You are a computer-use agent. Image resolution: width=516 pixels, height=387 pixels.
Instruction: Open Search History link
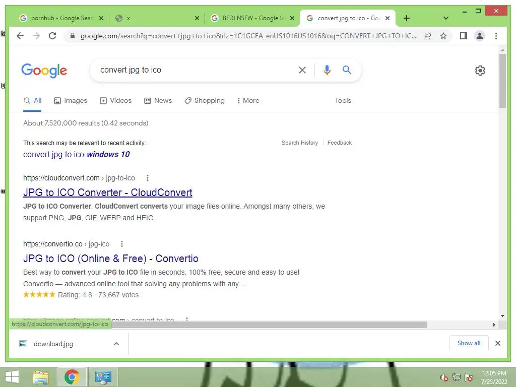point(299,143)
